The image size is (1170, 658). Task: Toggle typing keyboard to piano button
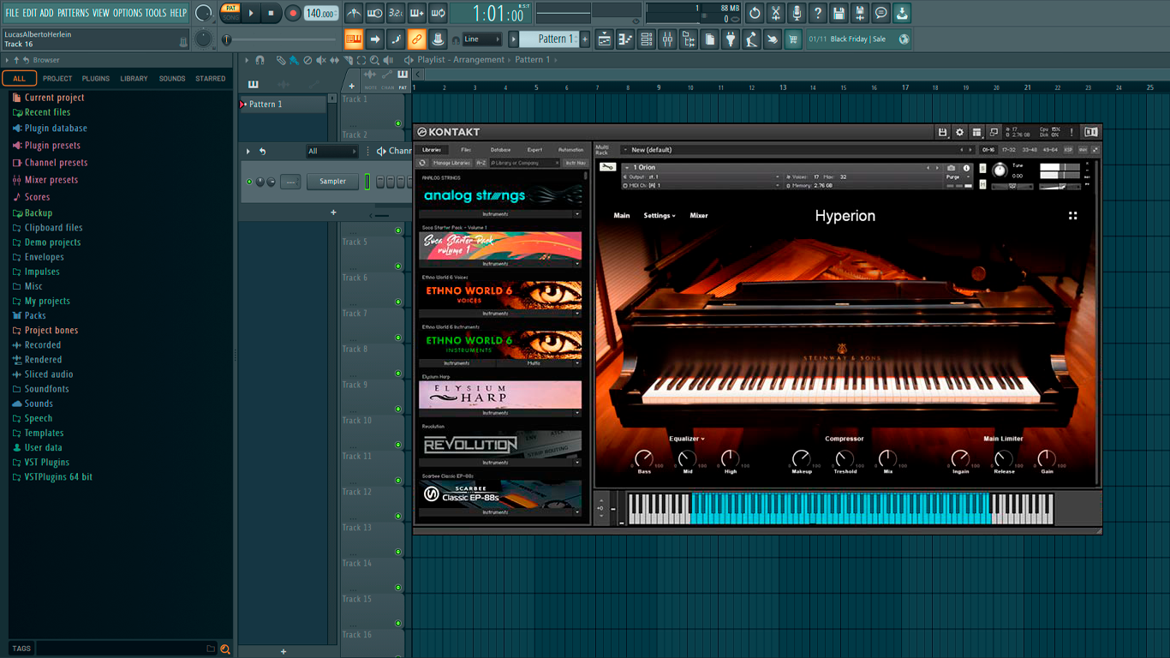pyautogui.click(x=354, y=39)
